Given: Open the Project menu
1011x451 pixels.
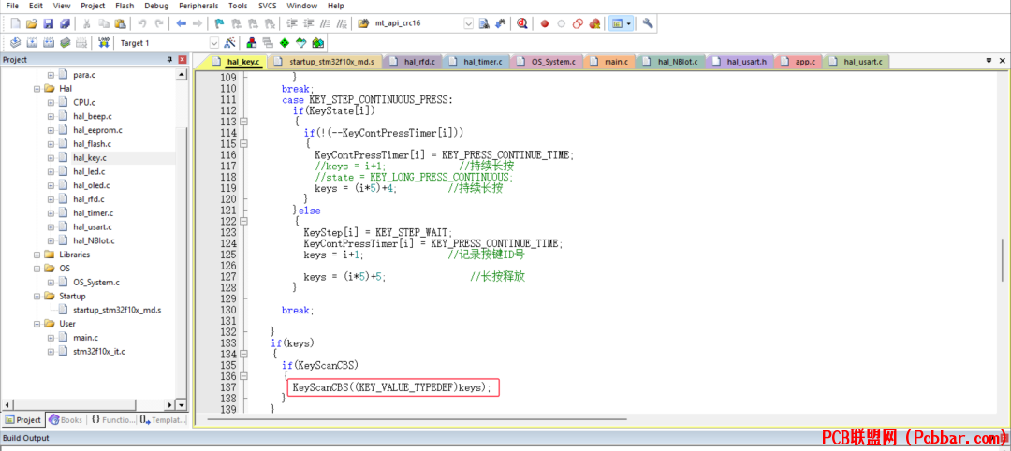Looking at the screenshot, I should [93, 6].
